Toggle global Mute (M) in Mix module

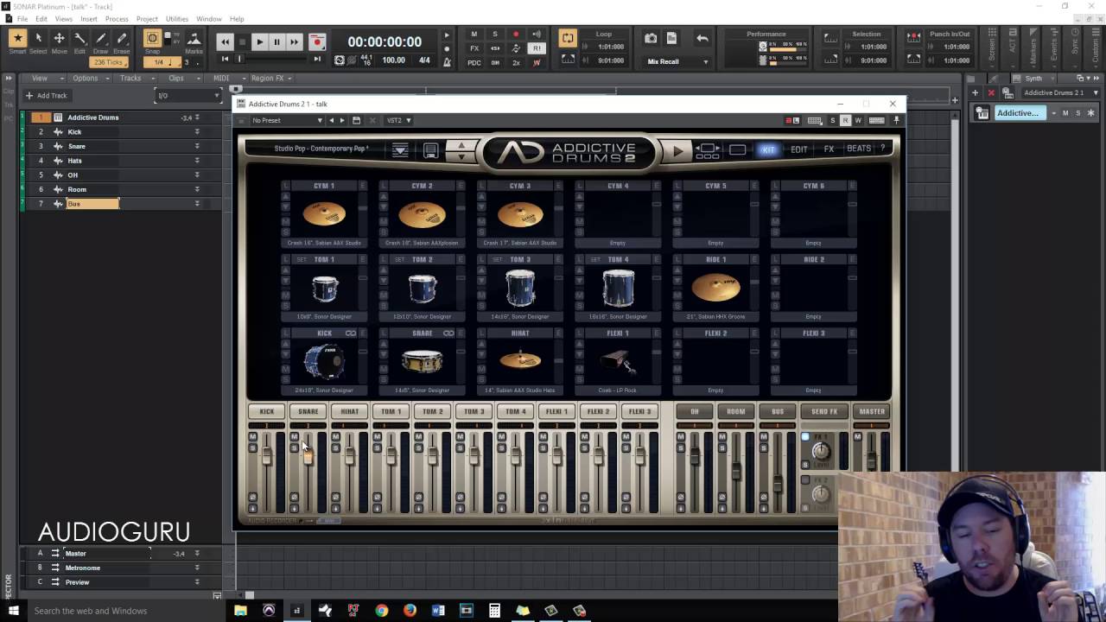click(x=474, y=35)
